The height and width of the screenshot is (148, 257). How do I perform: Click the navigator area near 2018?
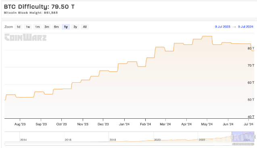coord(113,140)
